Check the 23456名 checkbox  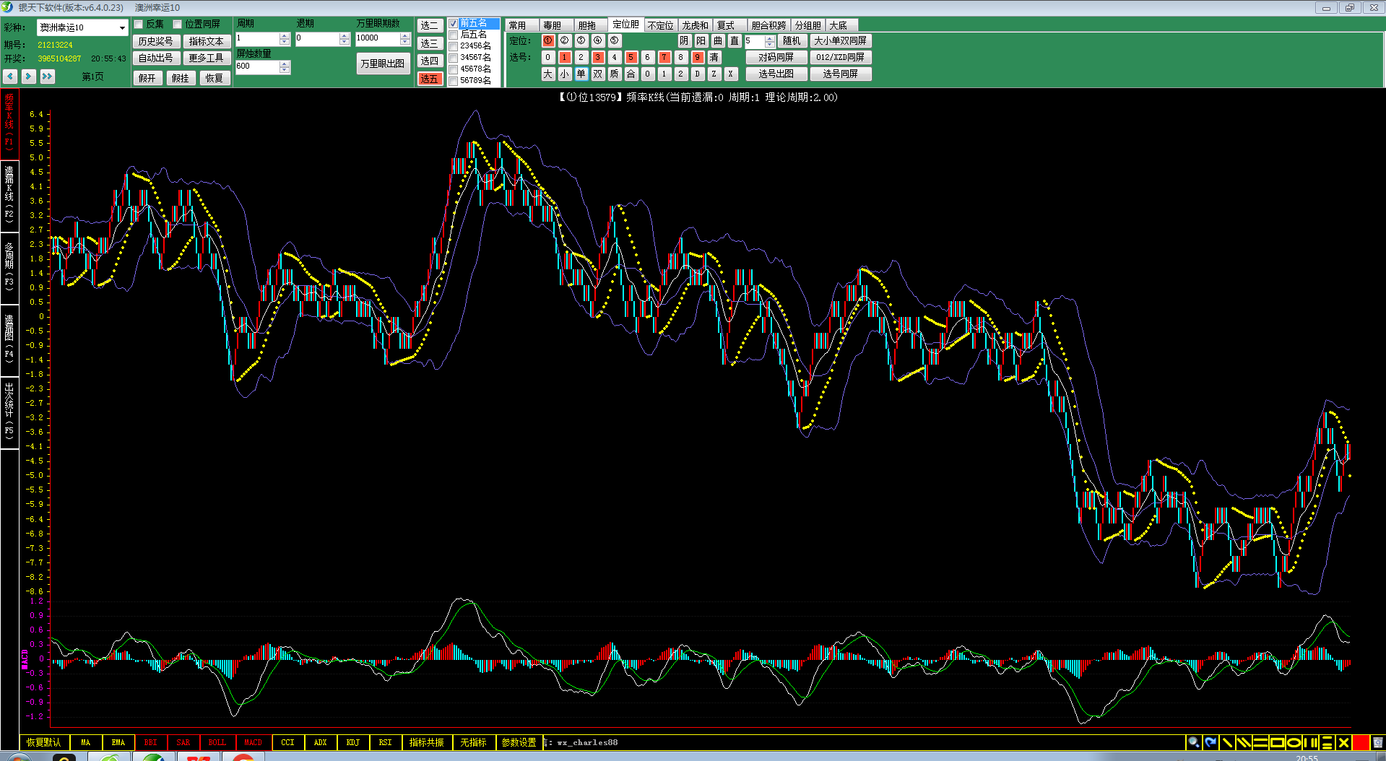(454, 46)
